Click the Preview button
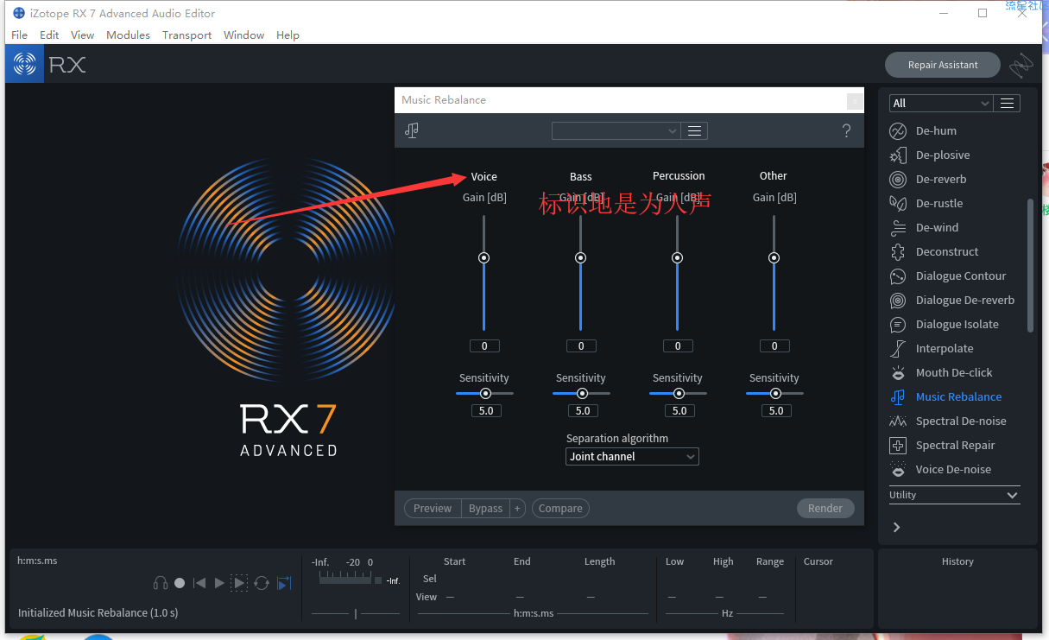Screen dimensions: 1049x640 pyautogui.click(x=433, y=509)
